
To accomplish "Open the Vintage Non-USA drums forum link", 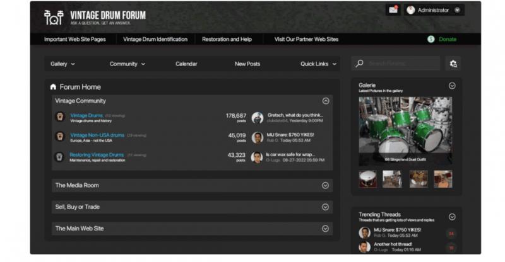I will click(97, 135).
